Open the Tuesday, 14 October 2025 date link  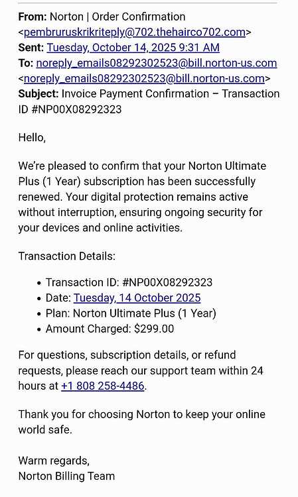137,298
